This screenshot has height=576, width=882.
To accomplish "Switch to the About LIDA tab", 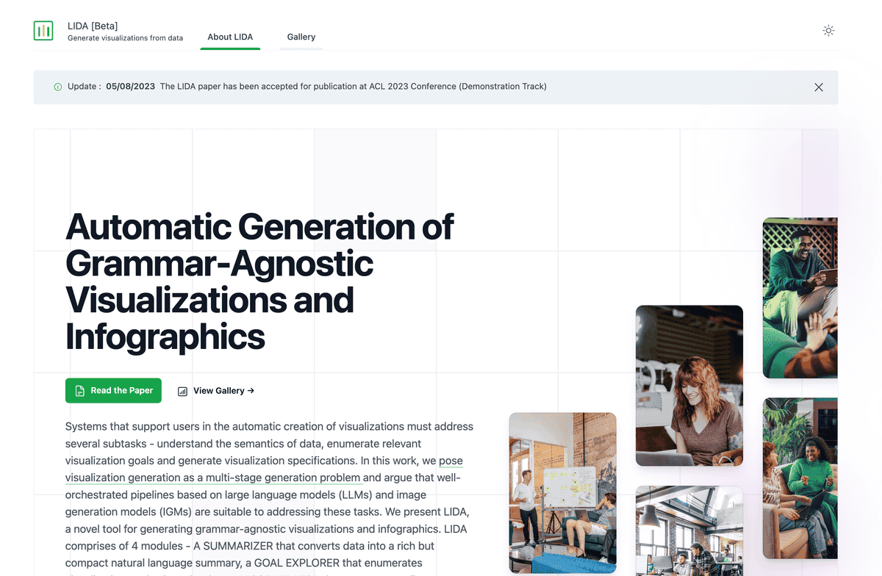I will tap(230, 37).
